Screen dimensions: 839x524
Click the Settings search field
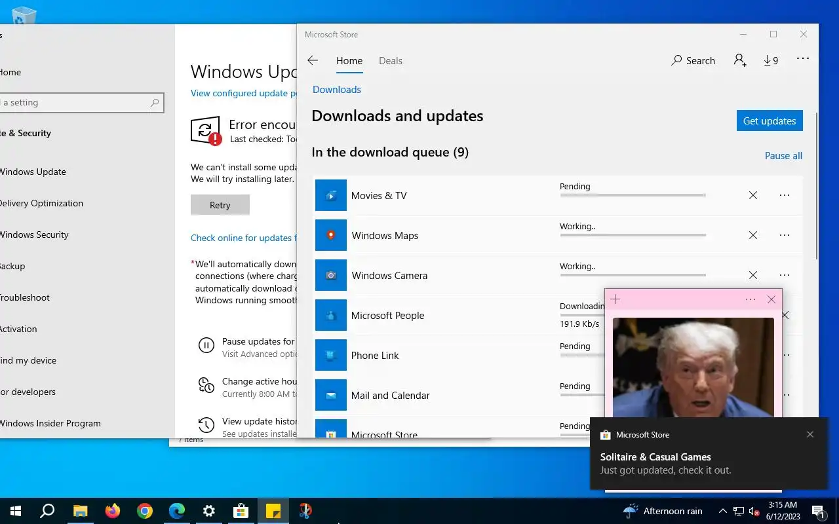(81, 103)
